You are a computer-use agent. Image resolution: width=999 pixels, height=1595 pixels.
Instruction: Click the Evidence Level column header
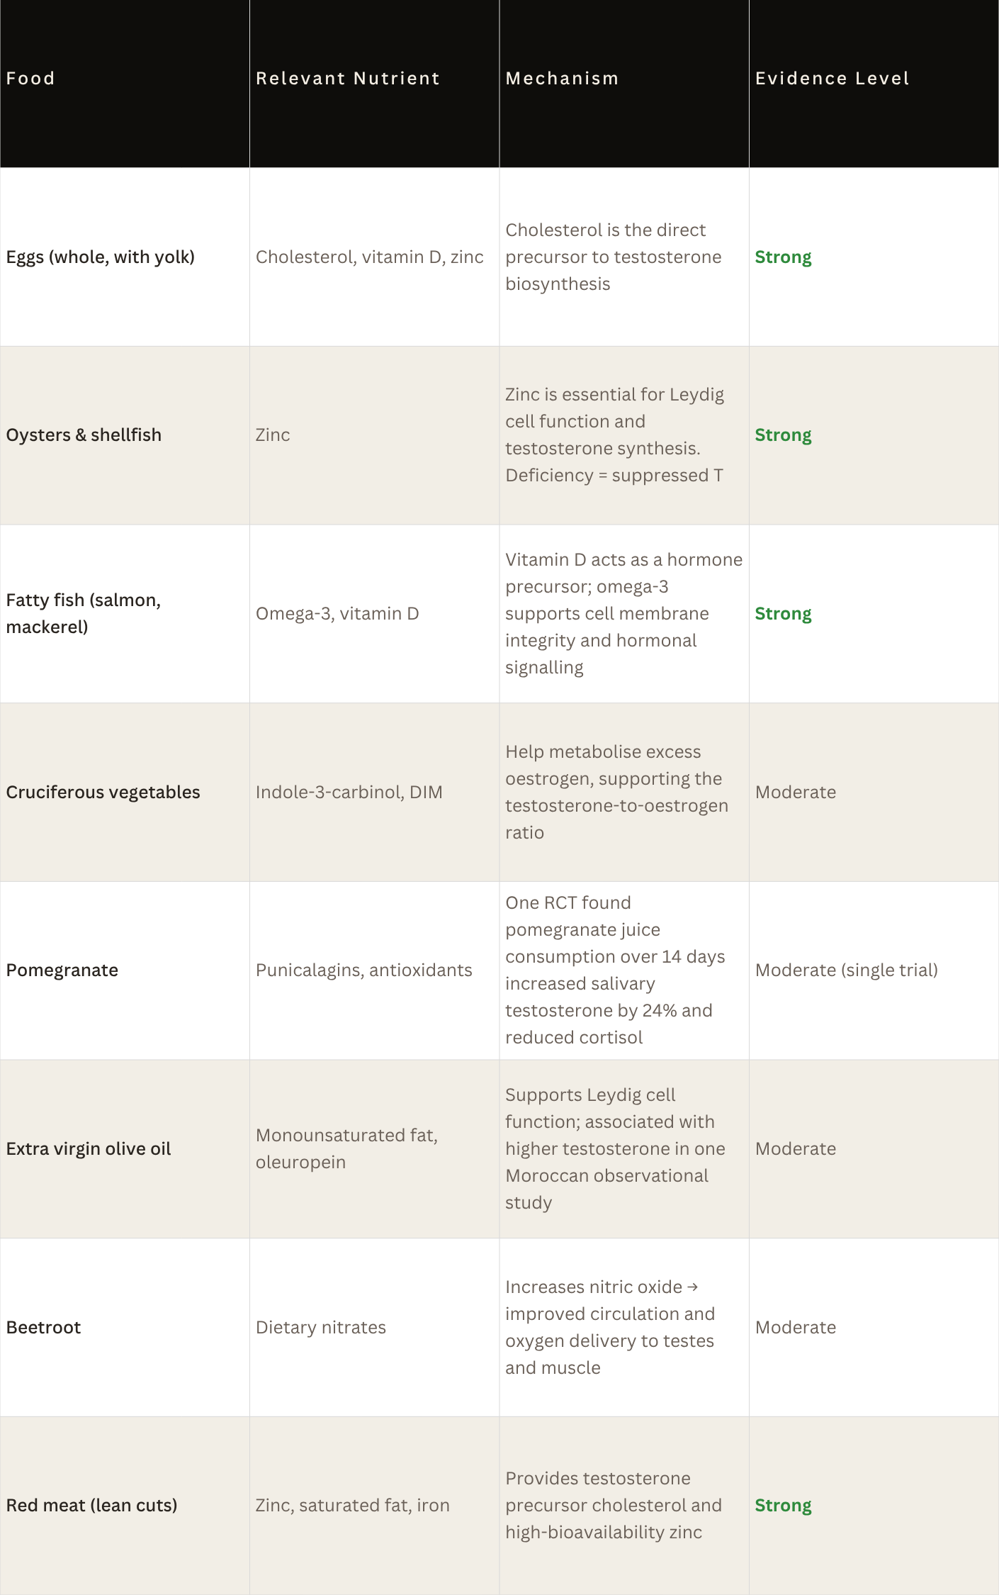click(x=874, y=84)
